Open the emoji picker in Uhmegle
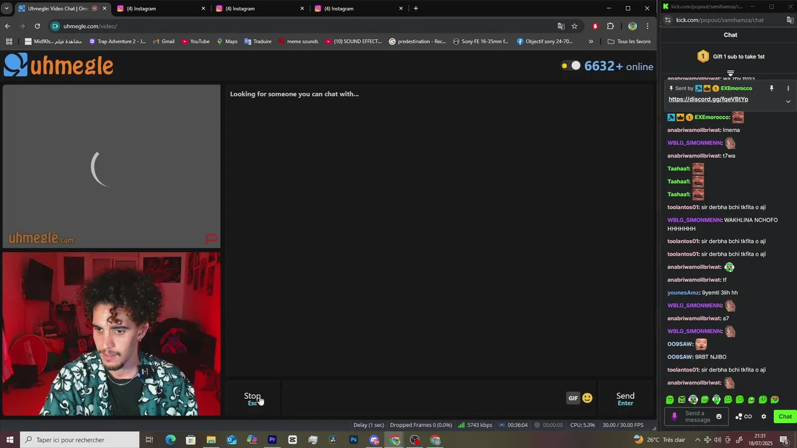 587,398
